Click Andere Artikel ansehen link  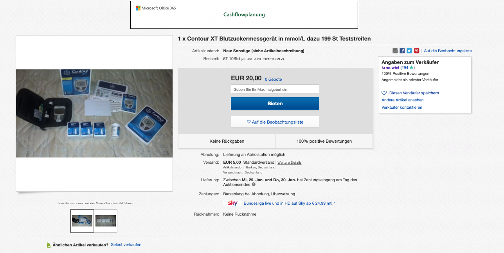(x=402, y=100)
